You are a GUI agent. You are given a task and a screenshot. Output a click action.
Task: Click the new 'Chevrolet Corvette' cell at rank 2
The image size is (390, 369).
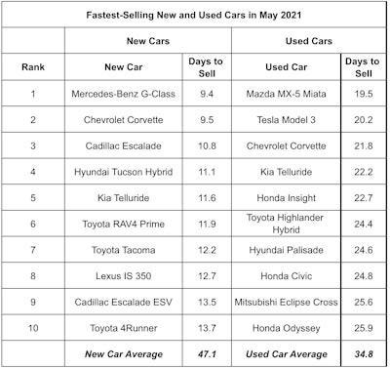click(x=124, y=120)
